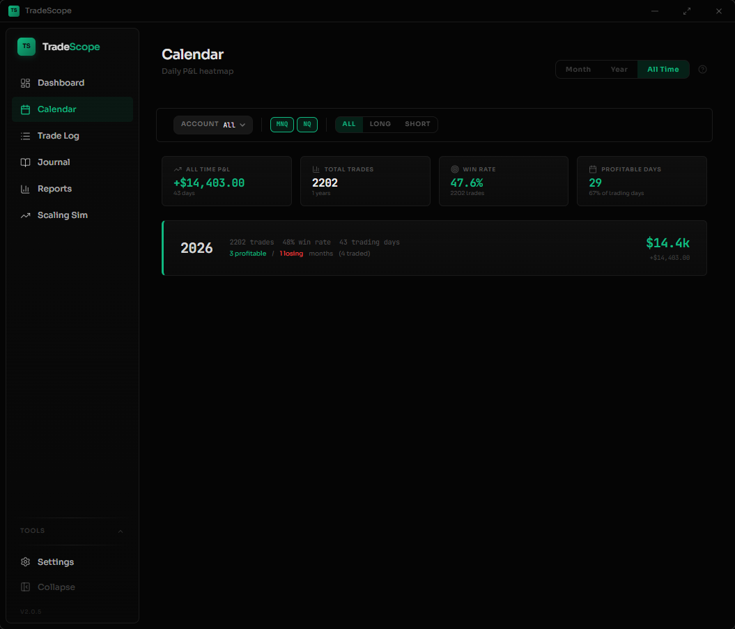Click the Reports chart icon
The height and width of the screenshot is (629, 735).
point(25,188)
